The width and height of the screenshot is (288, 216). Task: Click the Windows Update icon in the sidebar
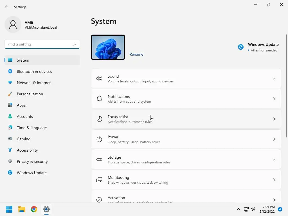pos(10,172)
